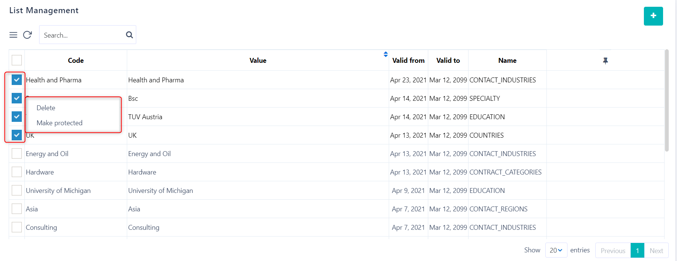Click the pin column icon
The width and height of the screenshot is (677, 261).
[605, 61]
